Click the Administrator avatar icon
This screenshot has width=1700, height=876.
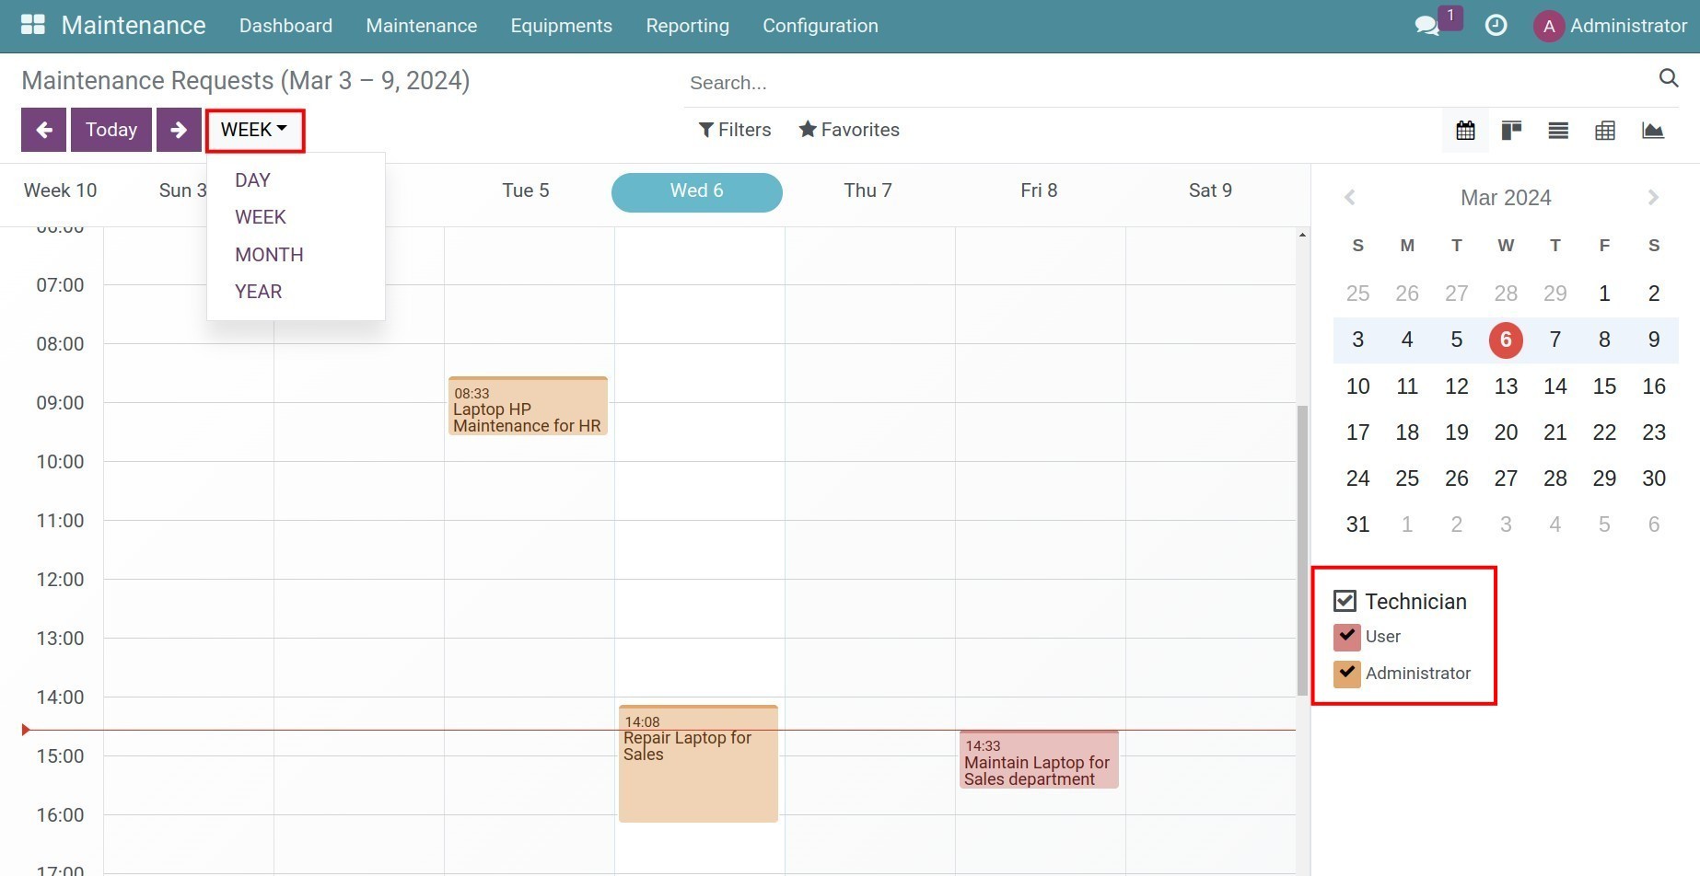[1549, 26]
